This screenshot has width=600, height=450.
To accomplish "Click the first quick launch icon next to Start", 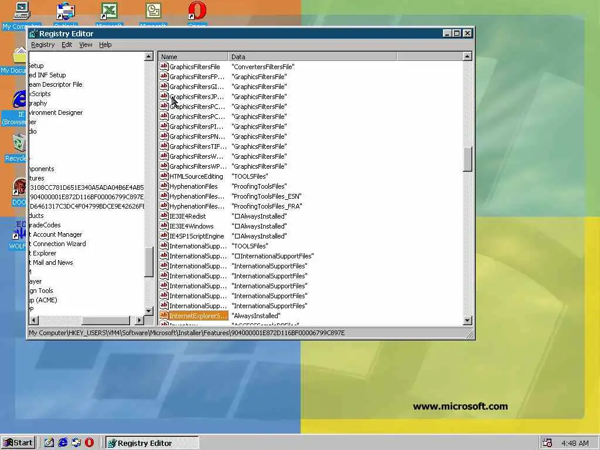I will point(49,443).
